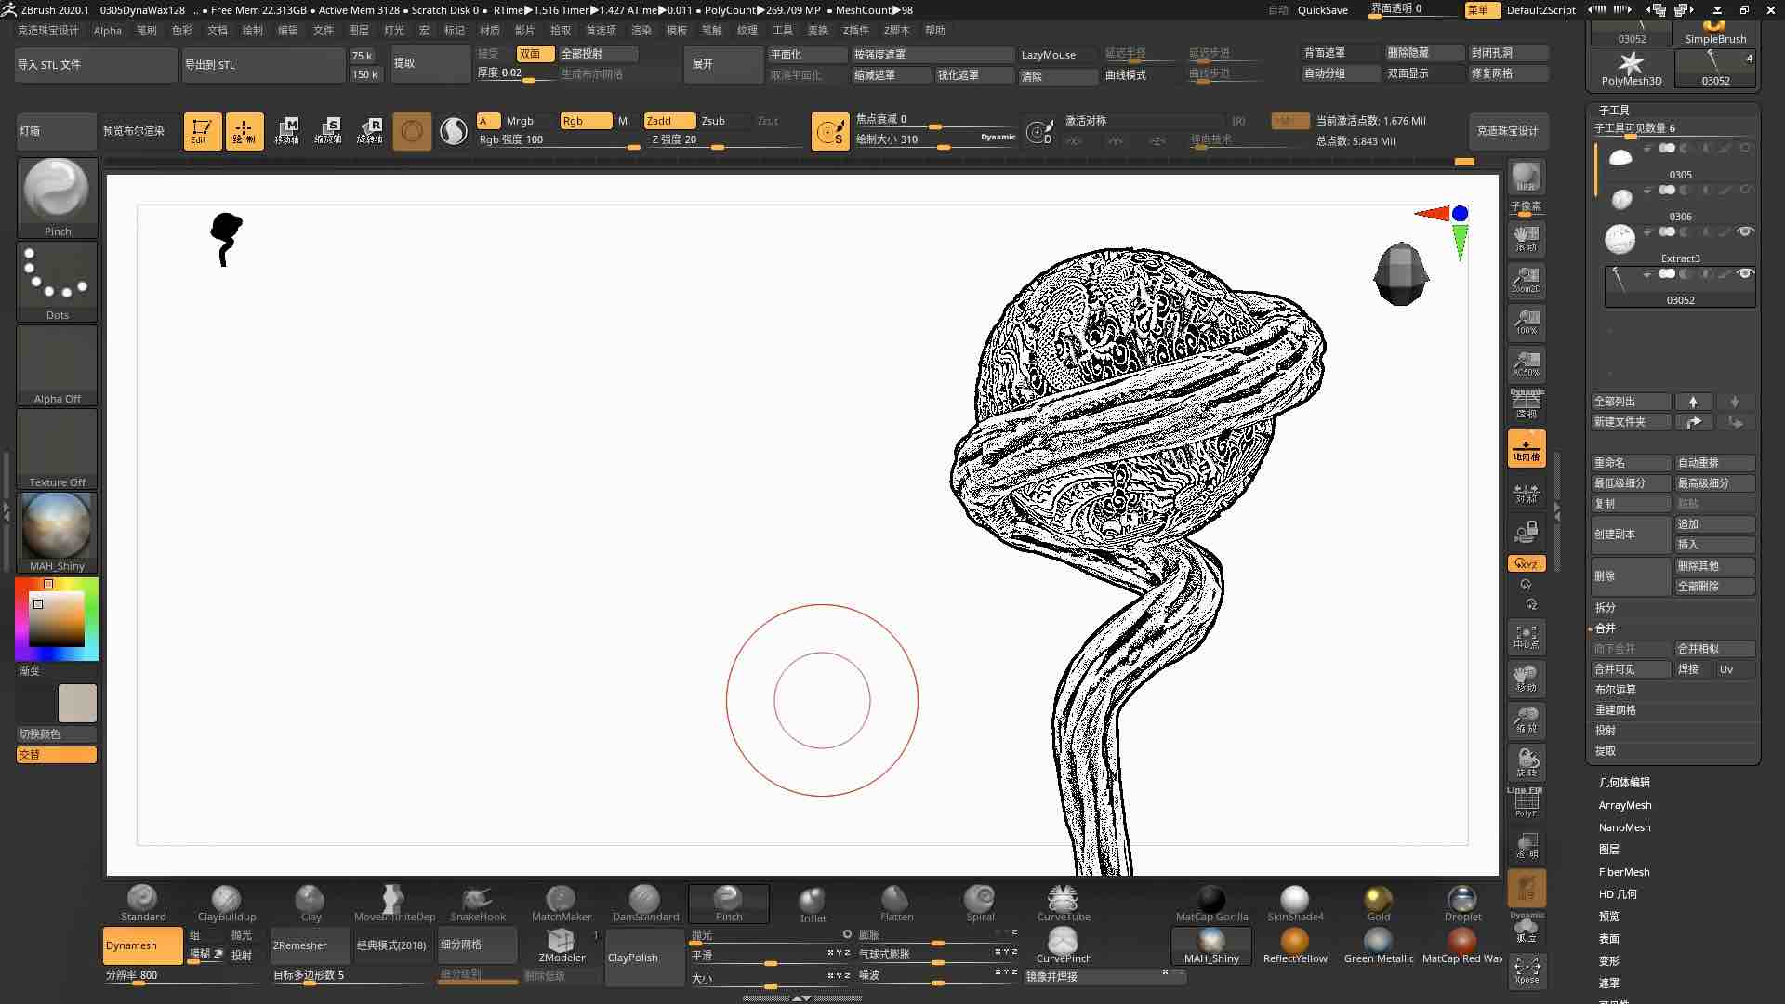Expand the ArrayMesh section
The height and width of the screenshot is (1004, 1785).
tap(1624, 804)
